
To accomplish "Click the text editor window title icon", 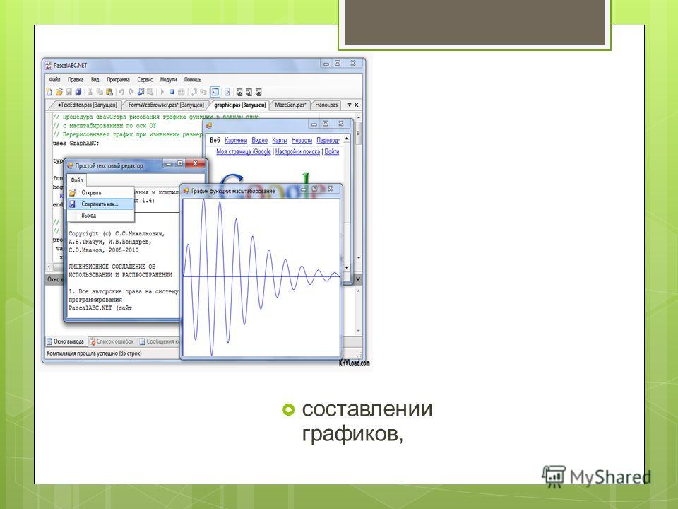I will point(70,165).
